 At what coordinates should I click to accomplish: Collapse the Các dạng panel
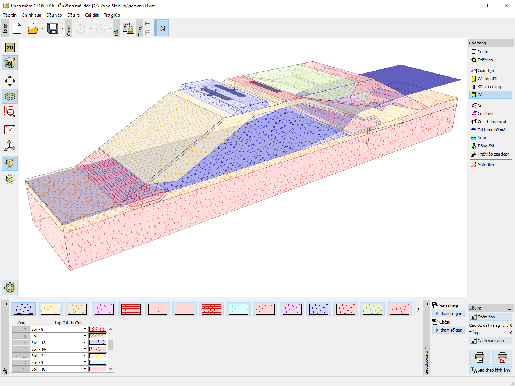coord(509,44)
